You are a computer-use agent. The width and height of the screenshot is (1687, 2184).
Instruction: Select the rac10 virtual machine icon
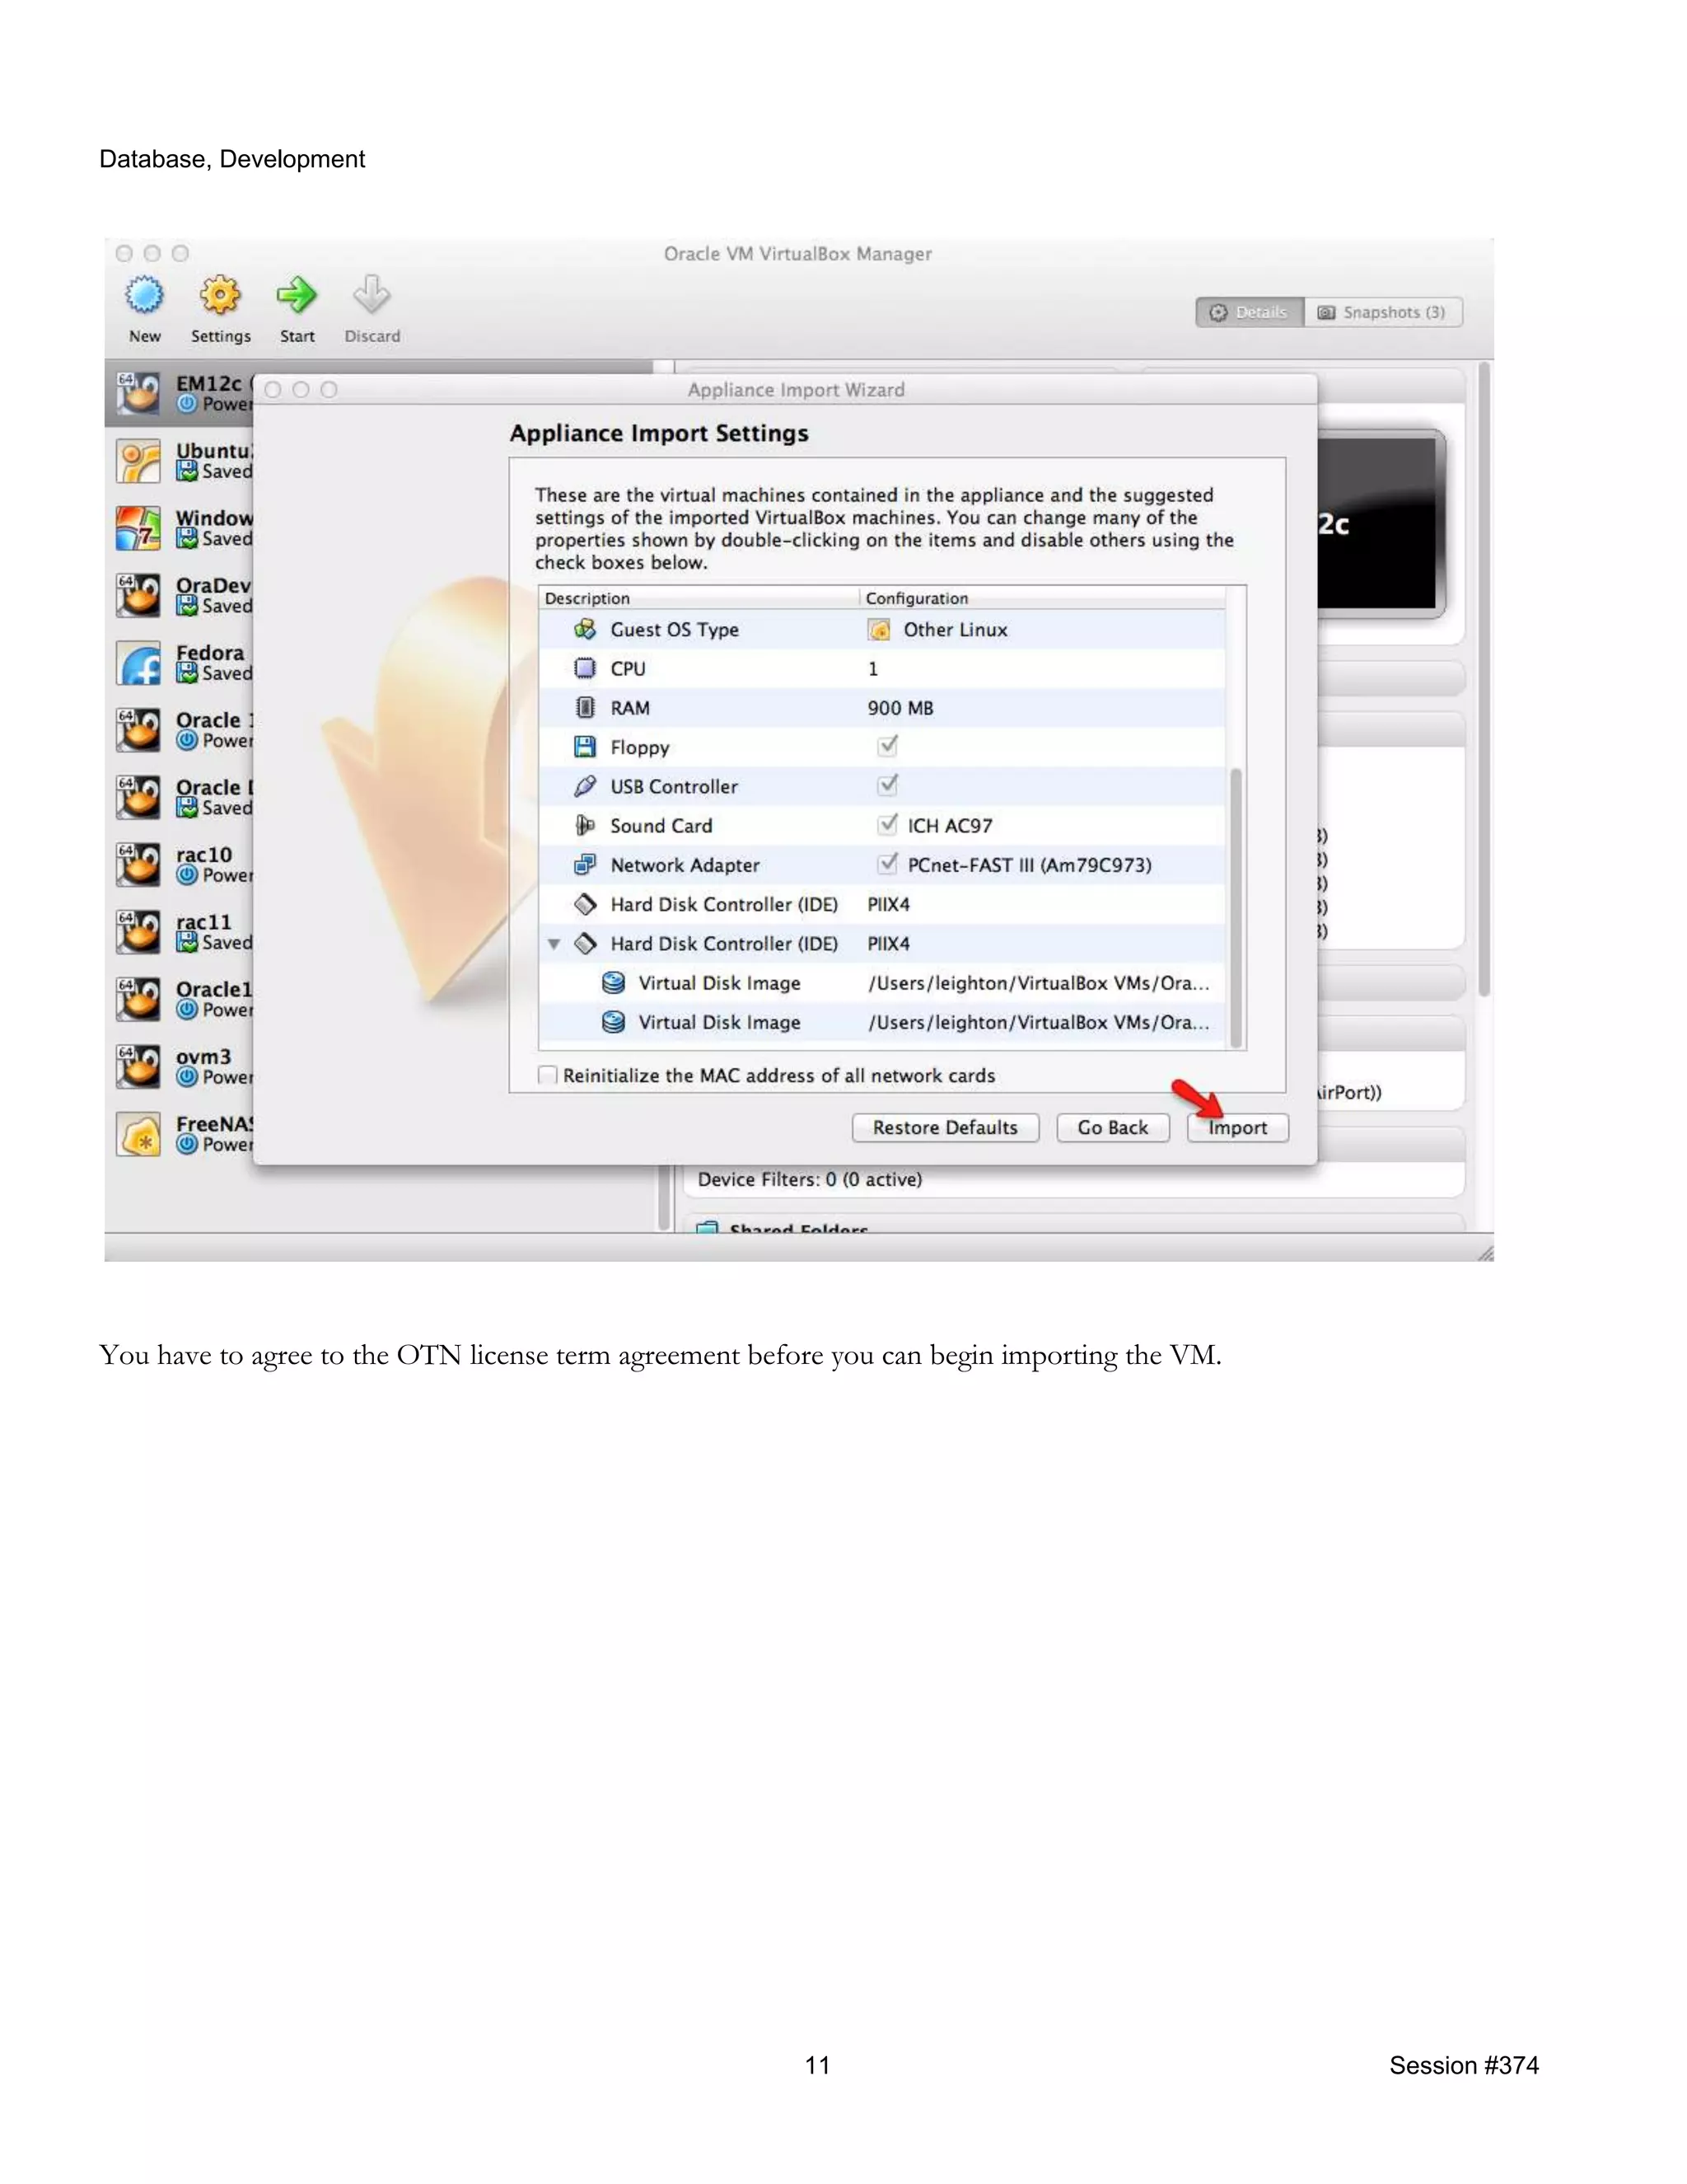[138, 865]
